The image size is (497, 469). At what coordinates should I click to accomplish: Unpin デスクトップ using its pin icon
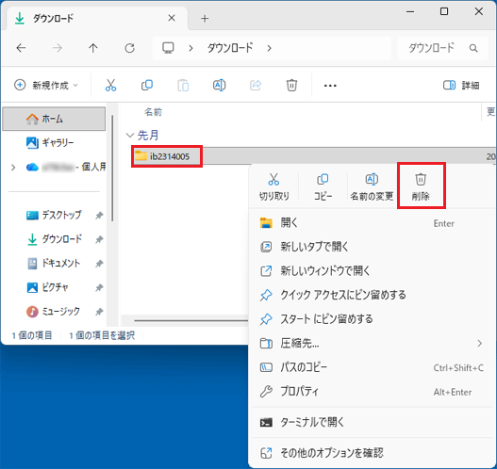click(x=99, y=216)
